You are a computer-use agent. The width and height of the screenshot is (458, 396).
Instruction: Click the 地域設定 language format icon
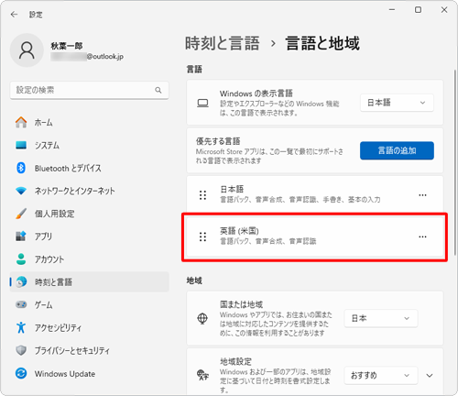pyautogui.click(x=202, y=375)
